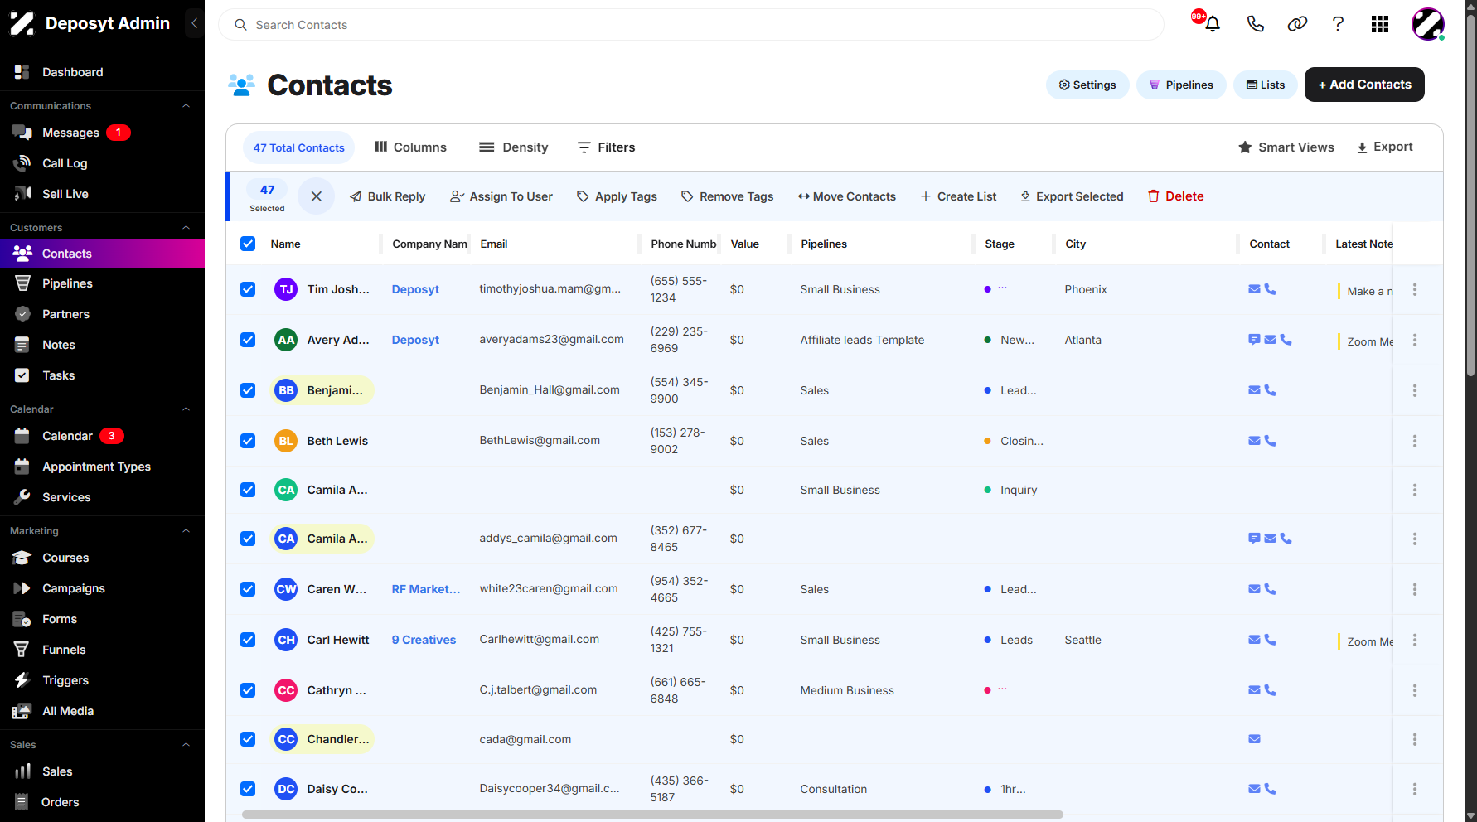Uncheck the Daisy Co row checkbox

248,789
